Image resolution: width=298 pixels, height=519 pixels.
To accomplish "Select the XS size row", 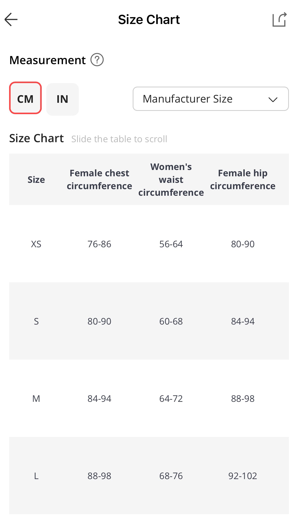I will coord(36,244).
